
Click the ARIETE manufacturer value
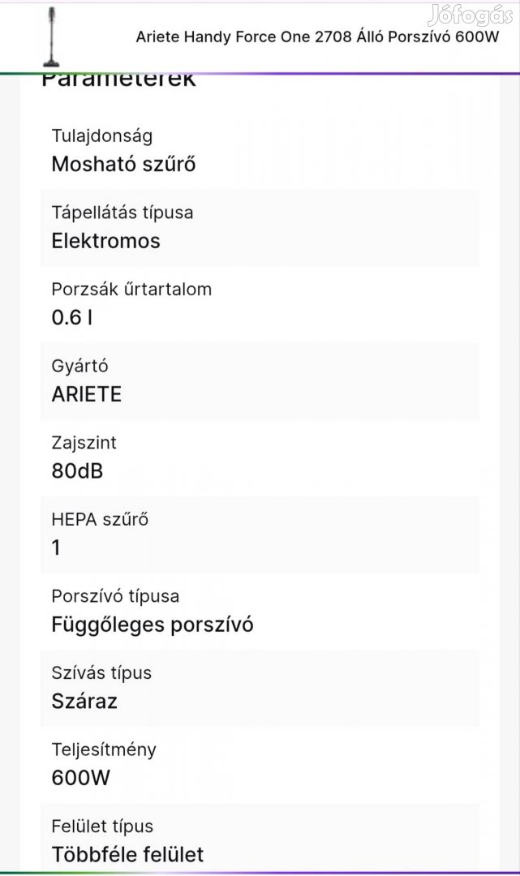(x=86, y=395)
